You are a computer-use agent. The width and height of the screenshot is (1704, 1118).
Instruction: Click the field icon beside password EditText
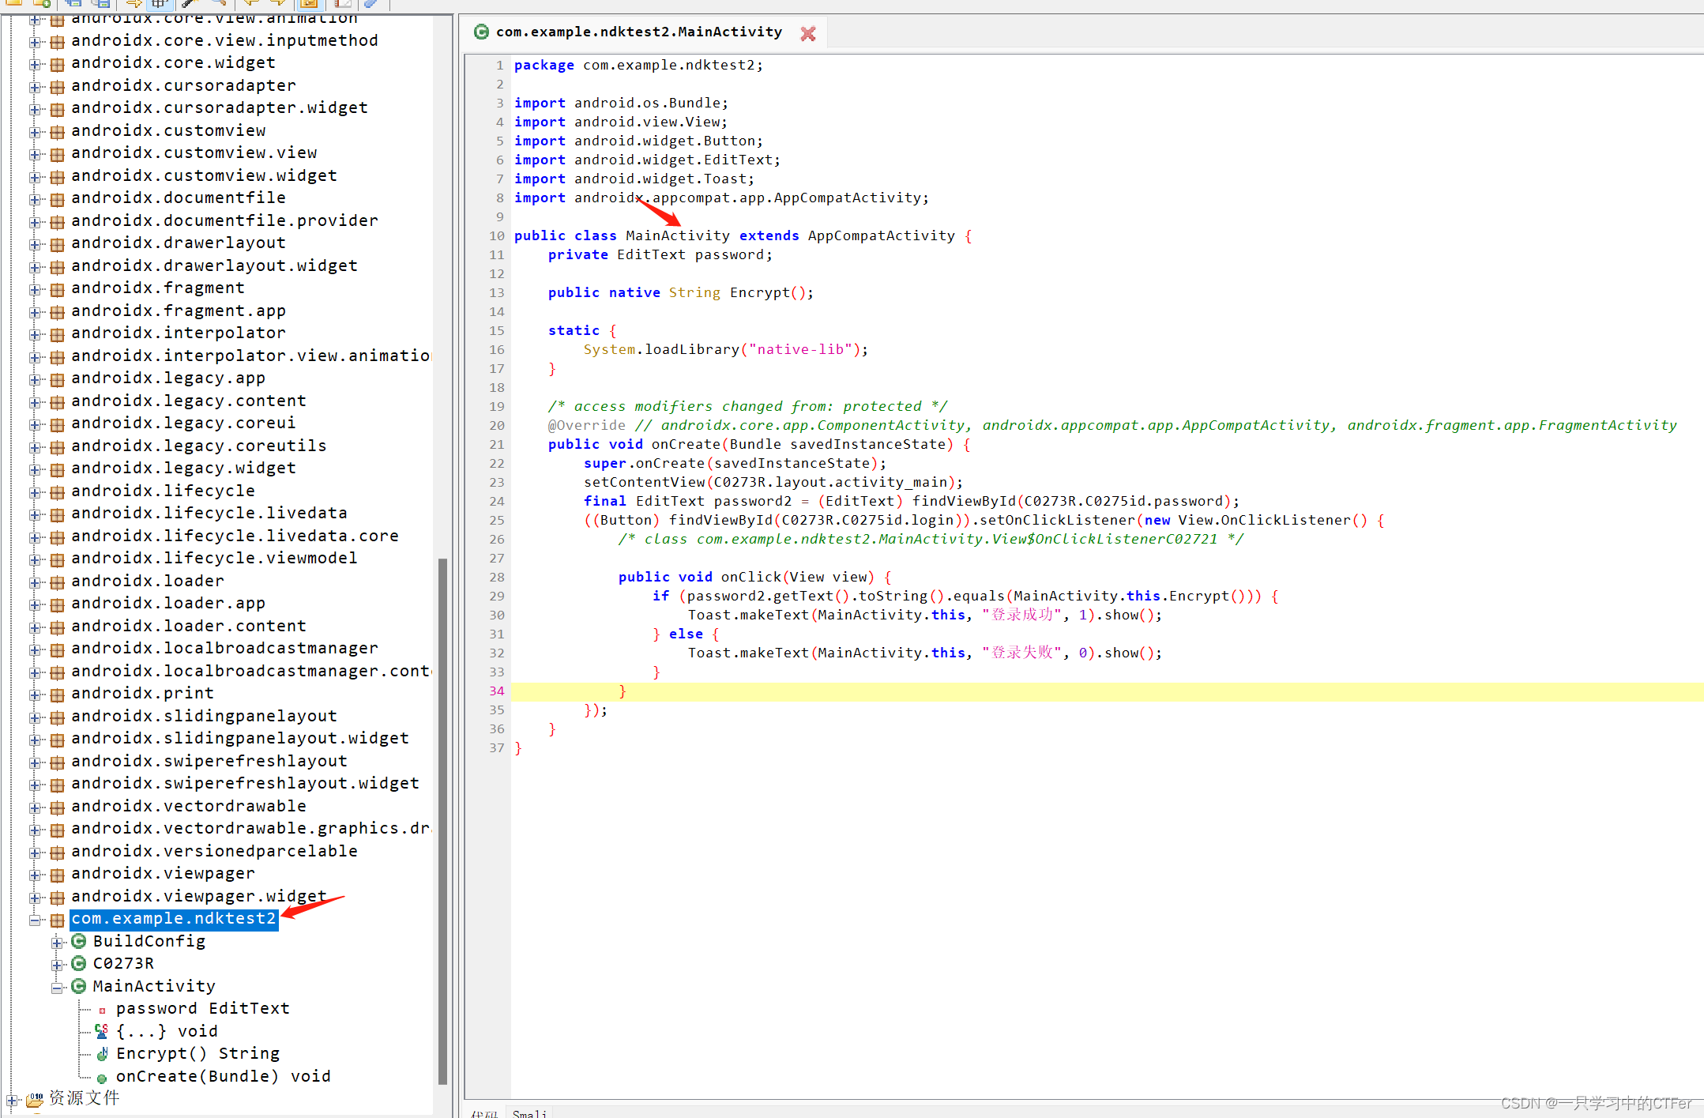(x=102, y=1010)
